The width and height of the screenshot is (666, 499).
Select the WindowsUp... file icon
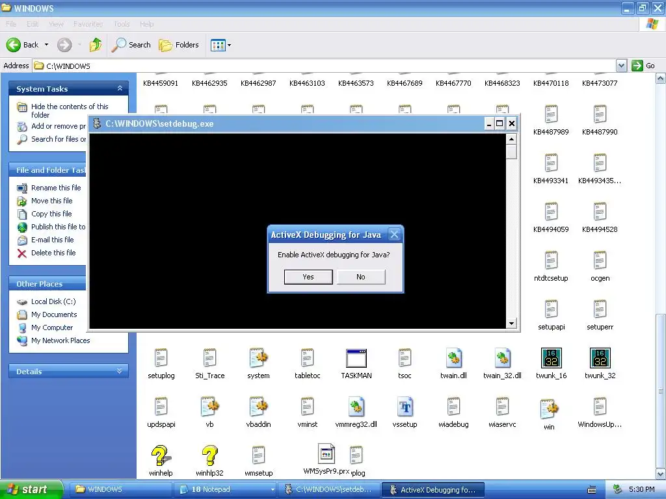point(600,407)
